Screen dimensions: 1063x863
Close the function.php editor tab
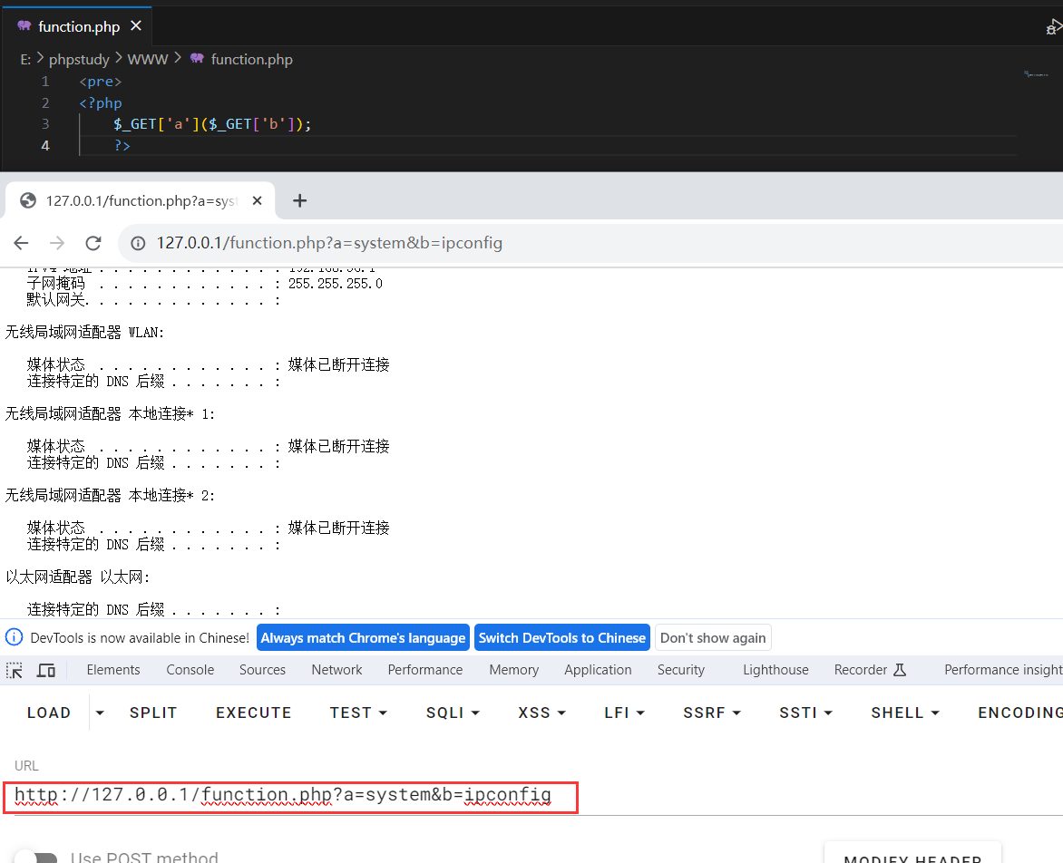[135, 25]
